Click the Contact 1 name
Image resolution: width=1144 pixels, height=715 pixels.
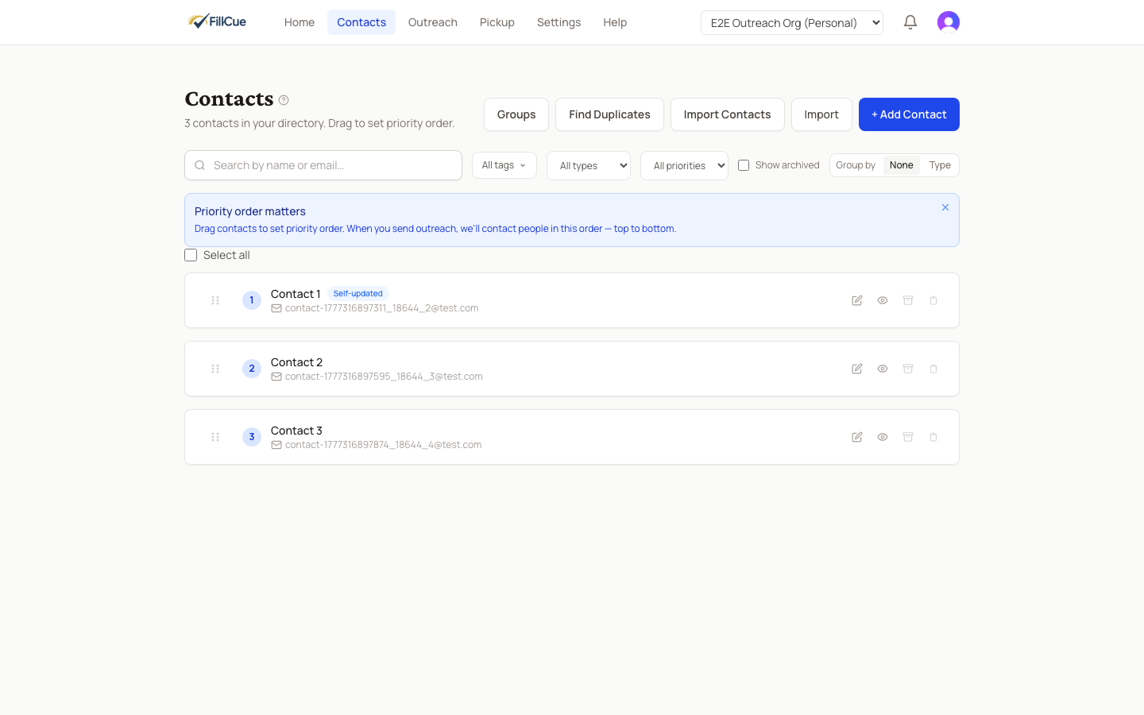[x=296, y=294]
